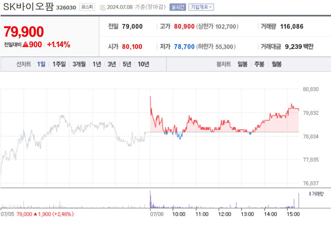
Task: Click the 2024.07.08 기준(장마감) date text
Action: 136,7
